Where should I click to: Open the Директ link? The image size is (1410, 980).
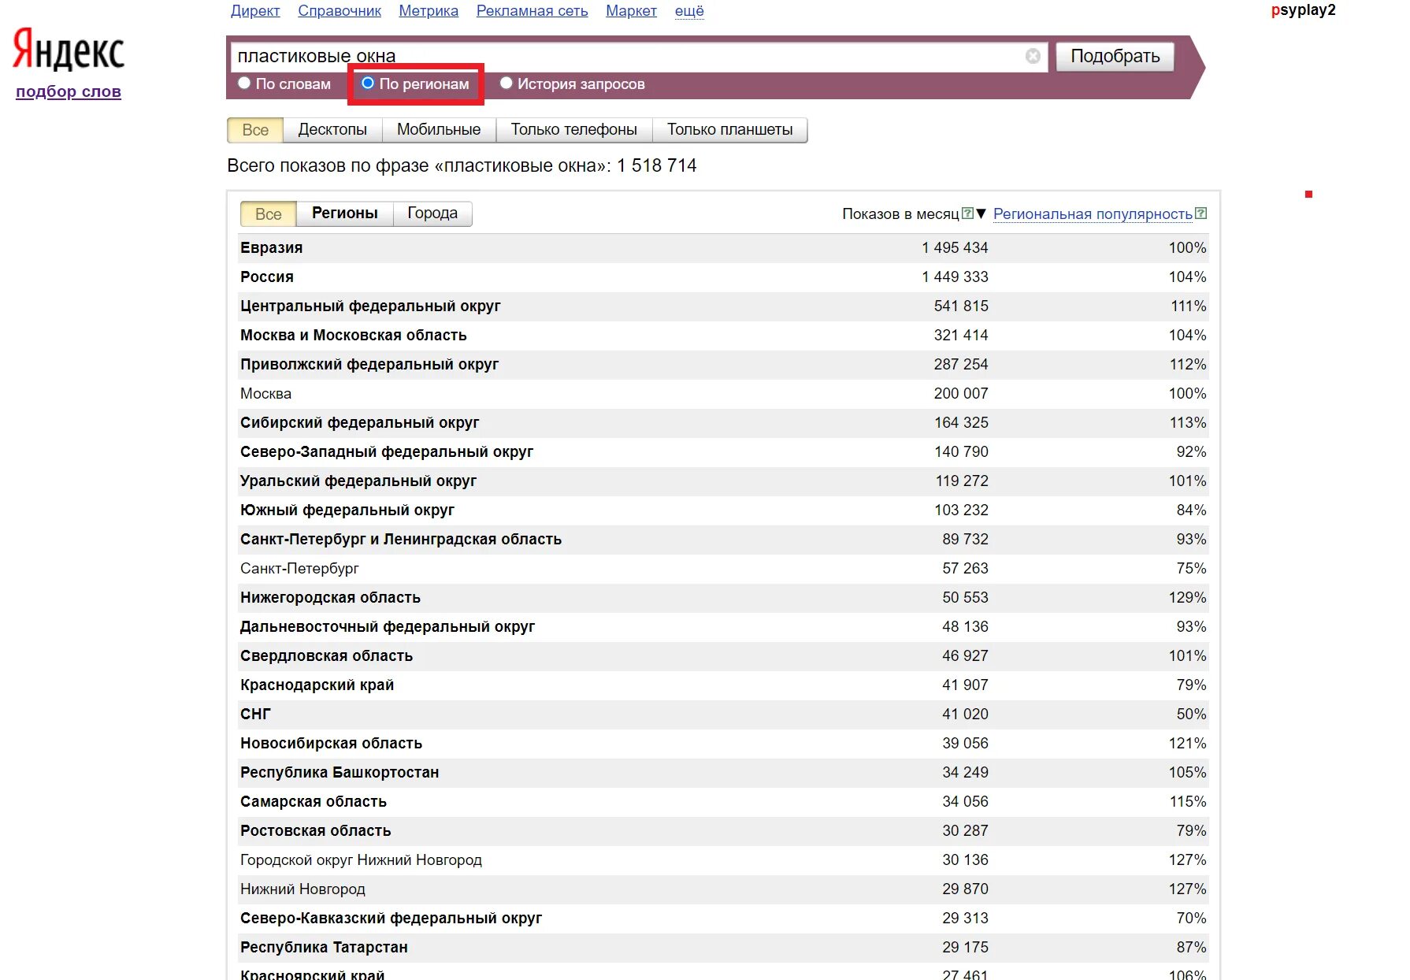(x=255, y=11)
